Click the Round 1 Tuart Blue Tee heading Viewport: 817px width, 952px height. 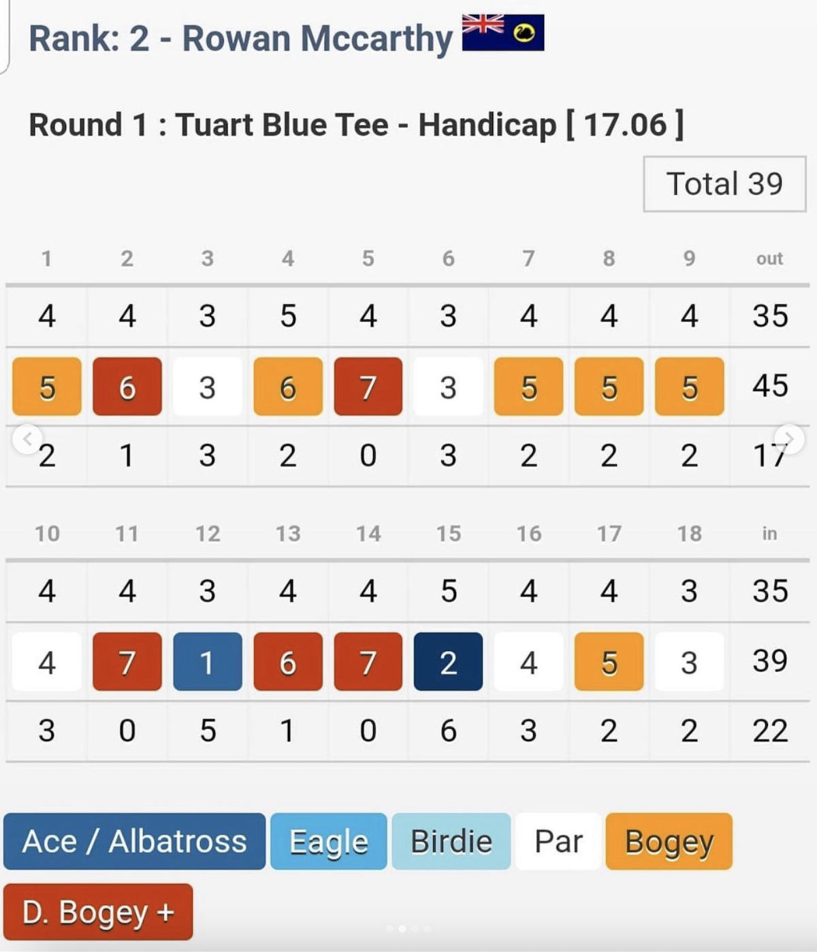point(356,125)
